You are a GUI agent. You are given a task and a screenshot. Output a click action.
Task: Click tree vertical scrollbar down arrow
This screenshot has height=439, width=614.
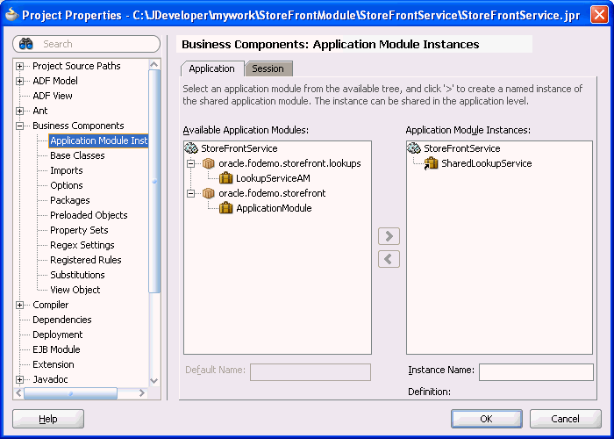(154, 380)
